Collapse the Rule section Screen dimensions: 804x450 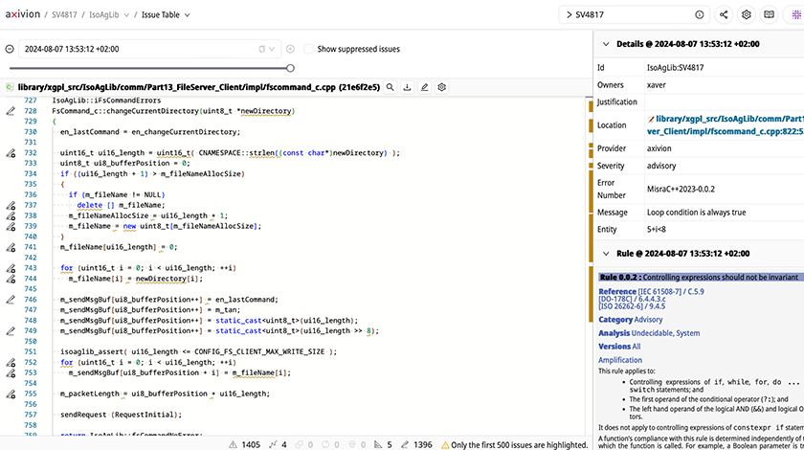pos(604,254)
